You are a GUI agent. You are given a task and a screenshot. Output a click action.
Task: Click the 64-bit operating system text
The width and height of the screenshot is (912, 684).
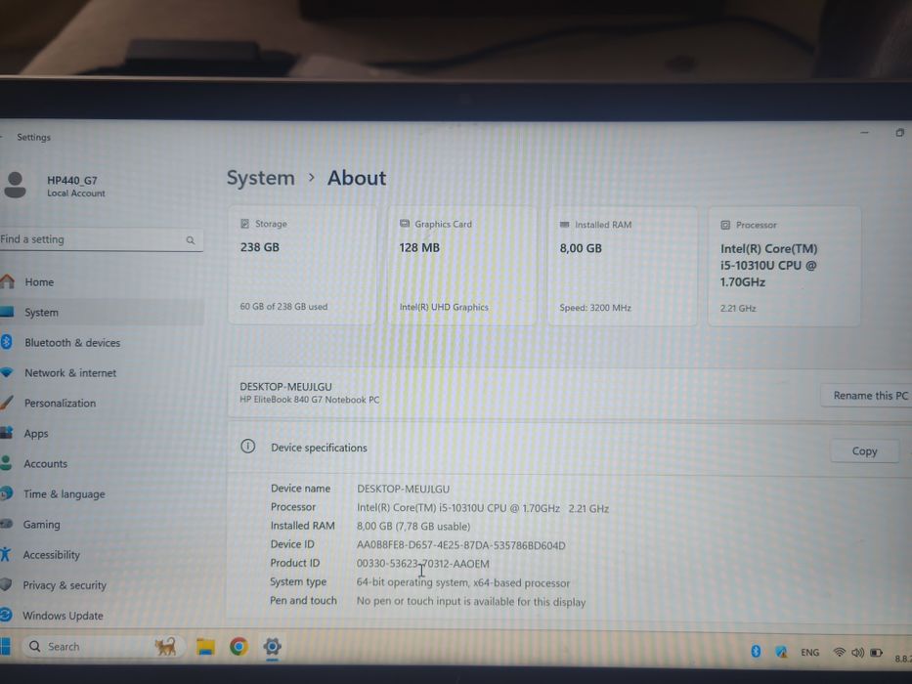pos(463,582)
